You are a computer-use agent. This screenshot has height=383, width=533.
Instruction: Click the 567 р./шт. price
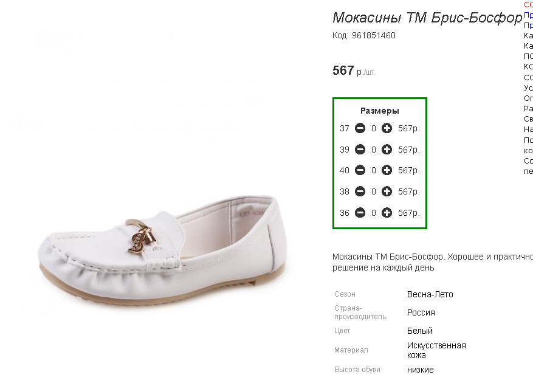[354, 71]
